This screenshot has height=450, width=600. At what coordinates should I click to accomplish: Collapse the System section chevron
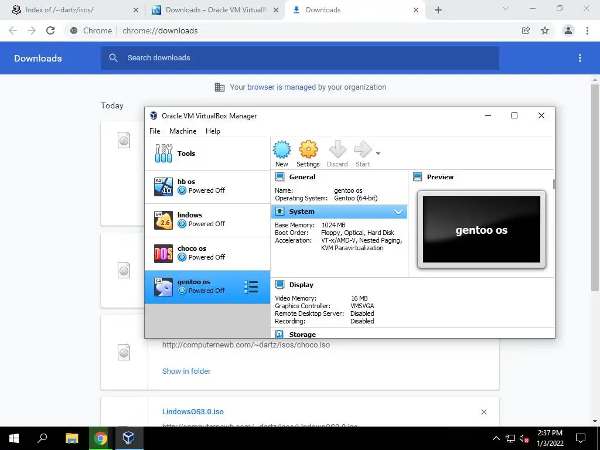click(x=398, y=212)
